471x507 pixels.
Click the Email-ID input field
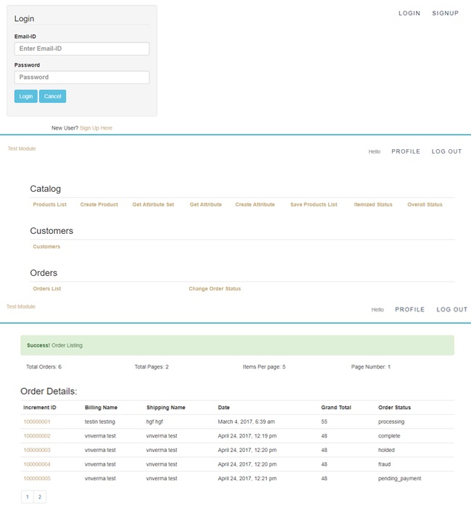tap(81, 49)
